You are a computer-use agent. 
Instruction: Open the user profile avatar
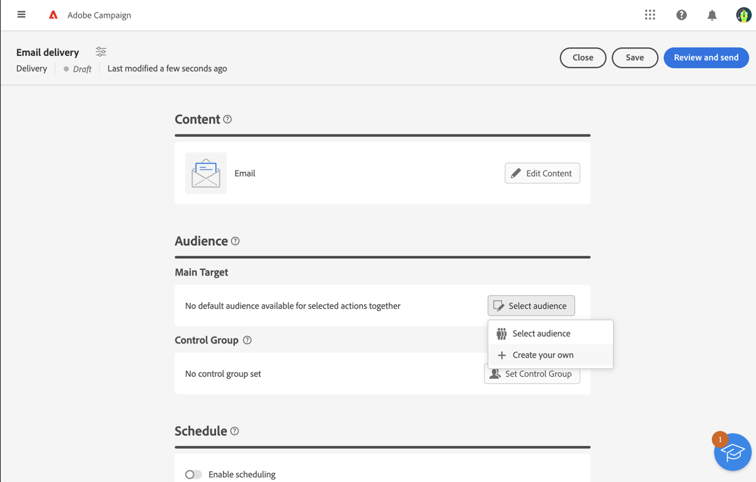[x=743, y=14]
